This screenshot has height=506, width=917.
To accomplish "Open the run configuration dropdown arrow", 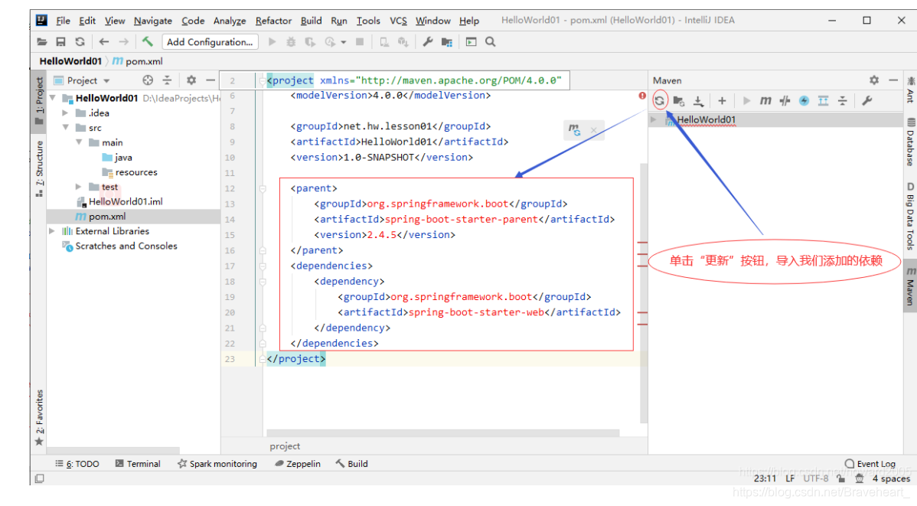I will pyautogui.click(x=344, y=42).
